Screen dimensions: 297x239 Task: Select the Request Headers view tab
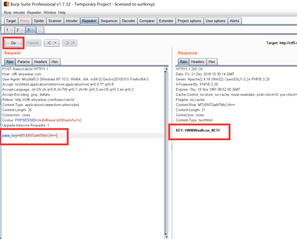[x=41, y=62]
